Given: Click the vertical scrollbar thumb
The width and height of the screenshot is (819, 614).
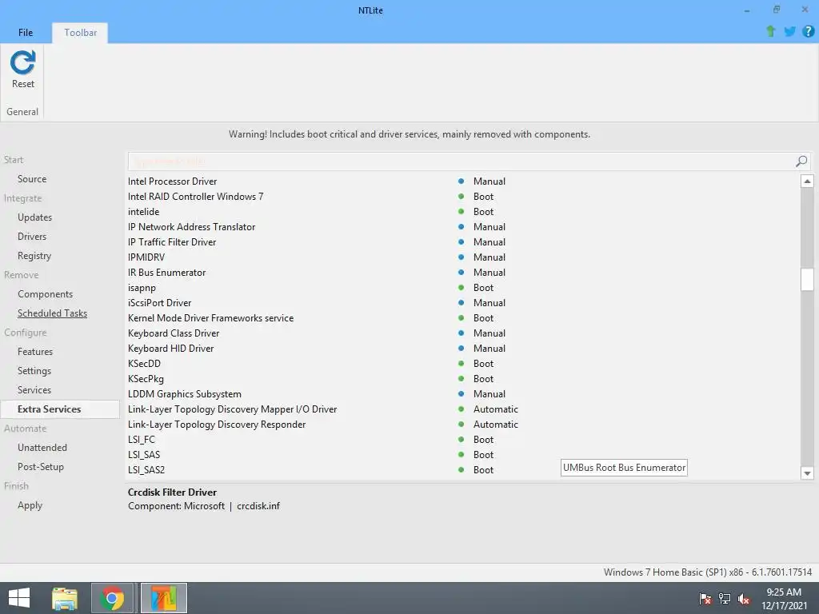Looking at the screenshot, I should [807, 279].
